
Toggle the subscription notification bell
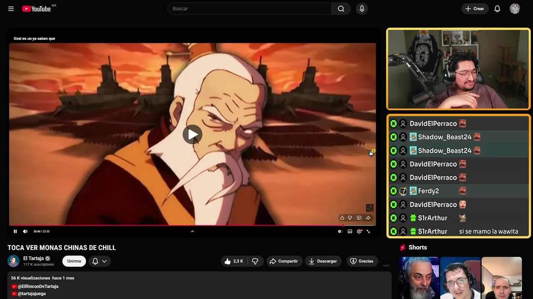[x=95, y=261]
